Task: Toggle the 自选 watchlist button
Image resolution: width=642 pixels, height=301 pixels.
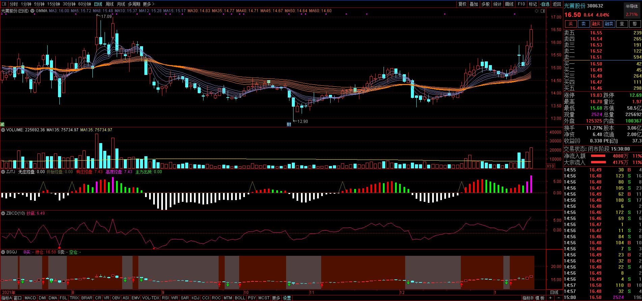Action: [x=545, y=4]
